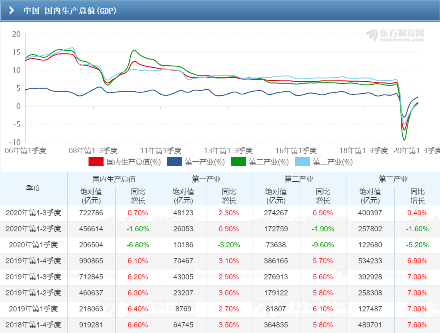Screen dimensions: 440x333
Task: Select the 季度 column header
Action: coord(34,188)
